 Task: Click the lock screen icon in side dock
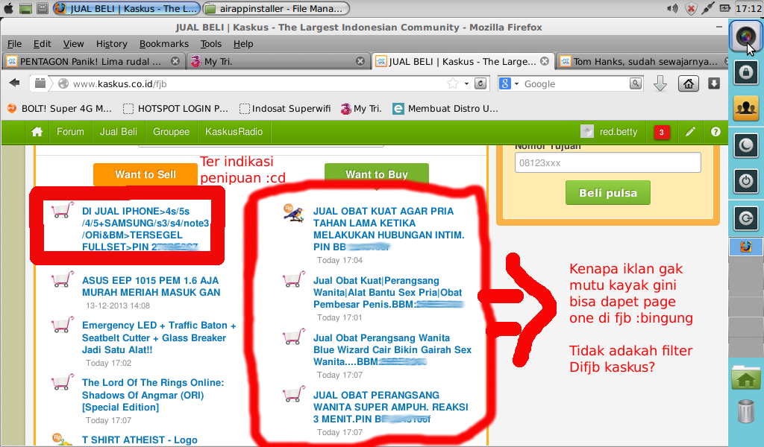[x=745, y=72]
